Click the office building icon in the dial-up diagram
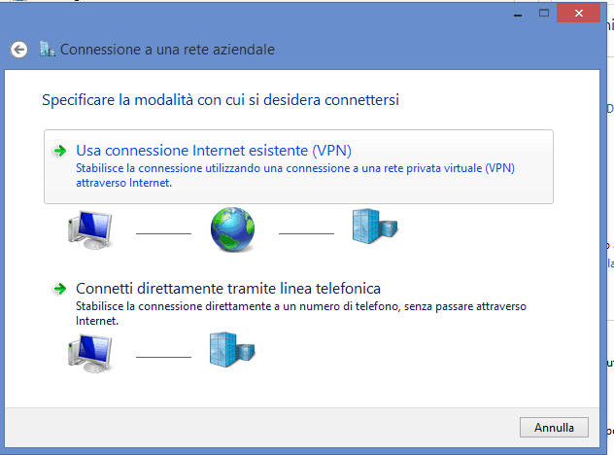The height and width of the screenshot is (455, 614). click(232, 349)
